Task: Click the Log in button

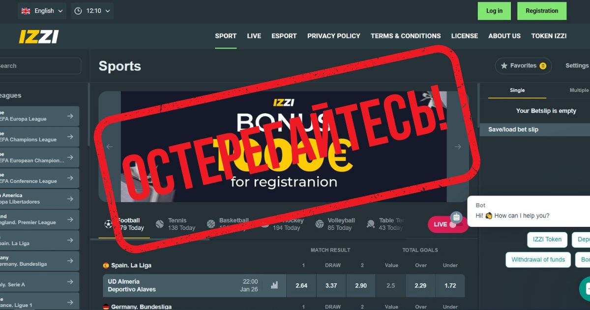Action: pyautogui.click(x=494, y=11)
